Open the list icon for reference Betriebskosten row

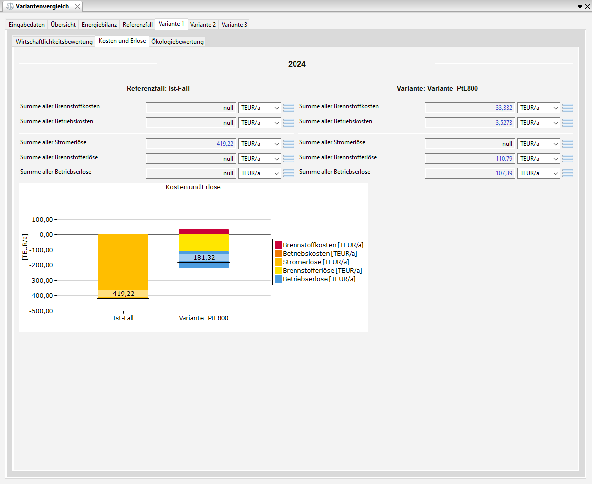pos(289,123)
